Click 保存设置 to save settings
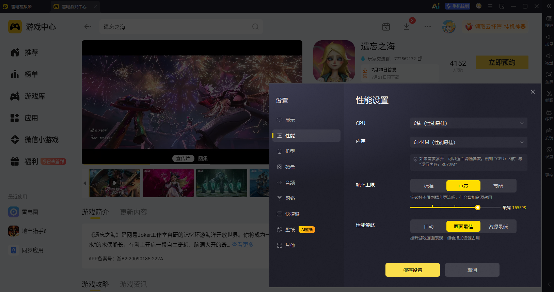Screen dimensions: 554x292 [413, 270]
